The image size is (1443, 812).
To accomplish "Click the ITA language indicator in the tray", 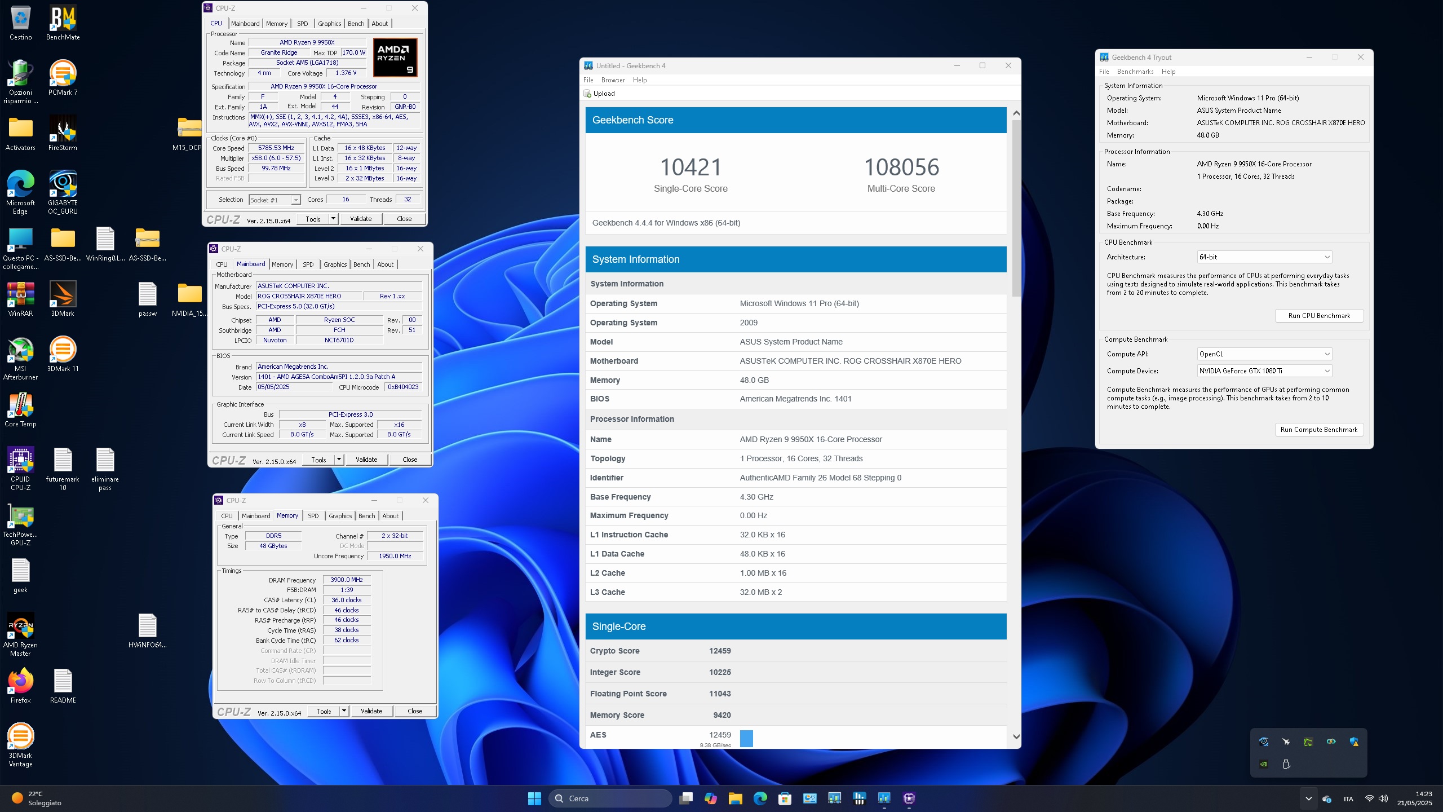I will [x=1348, y=799].
